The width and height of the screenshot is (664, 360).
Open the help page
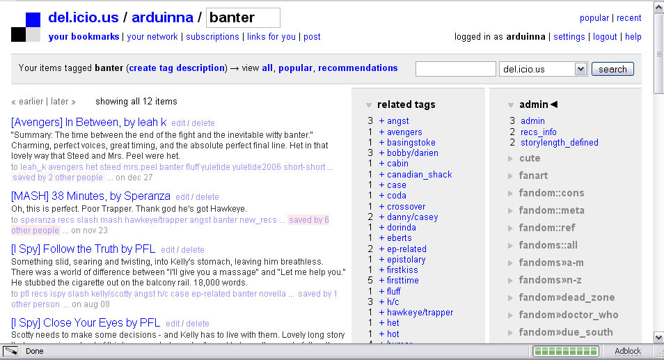633,37
